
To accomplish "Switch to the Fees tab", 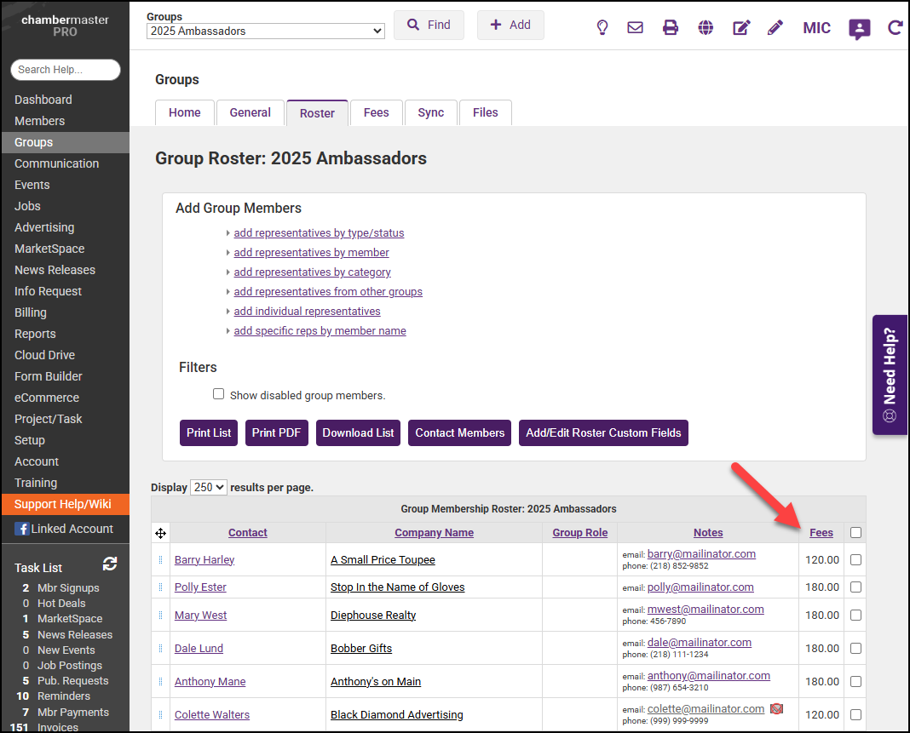I will click(x=376, y=112).
